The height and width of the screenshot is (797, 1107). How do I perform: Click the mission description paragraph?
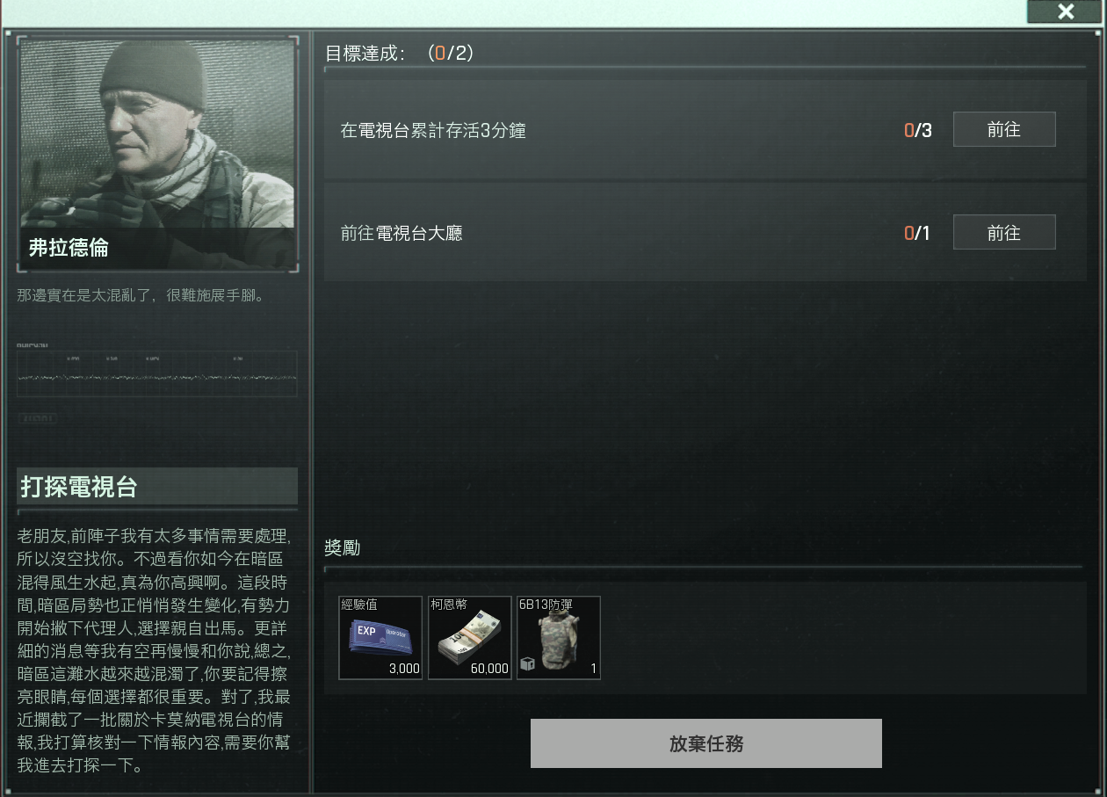(154, 650)
